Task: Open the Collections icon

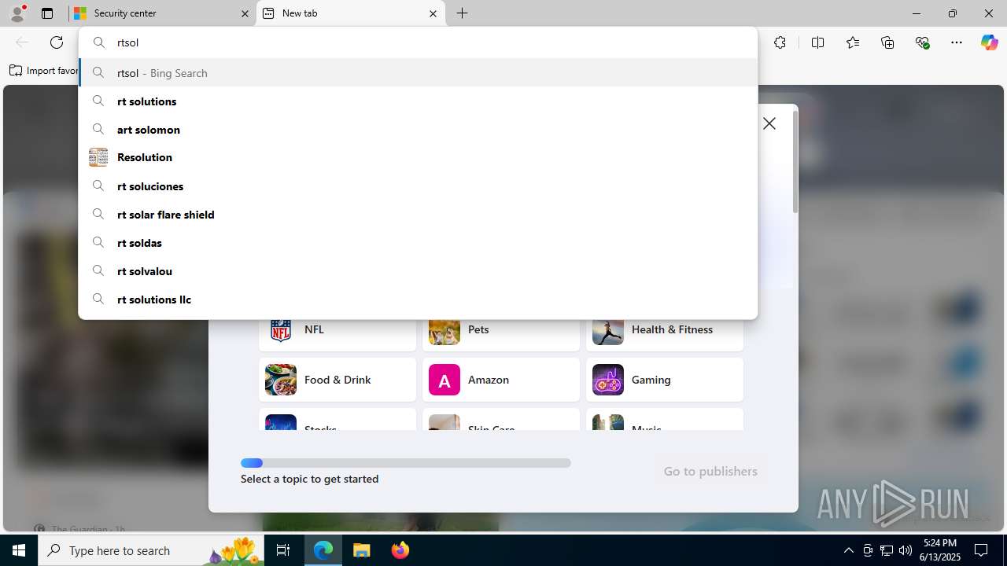Action: 887,42
